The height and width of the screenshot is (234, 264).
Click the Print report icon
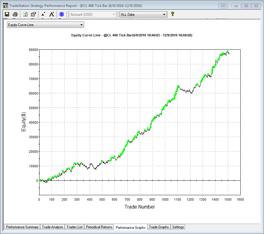click(15, 14)
